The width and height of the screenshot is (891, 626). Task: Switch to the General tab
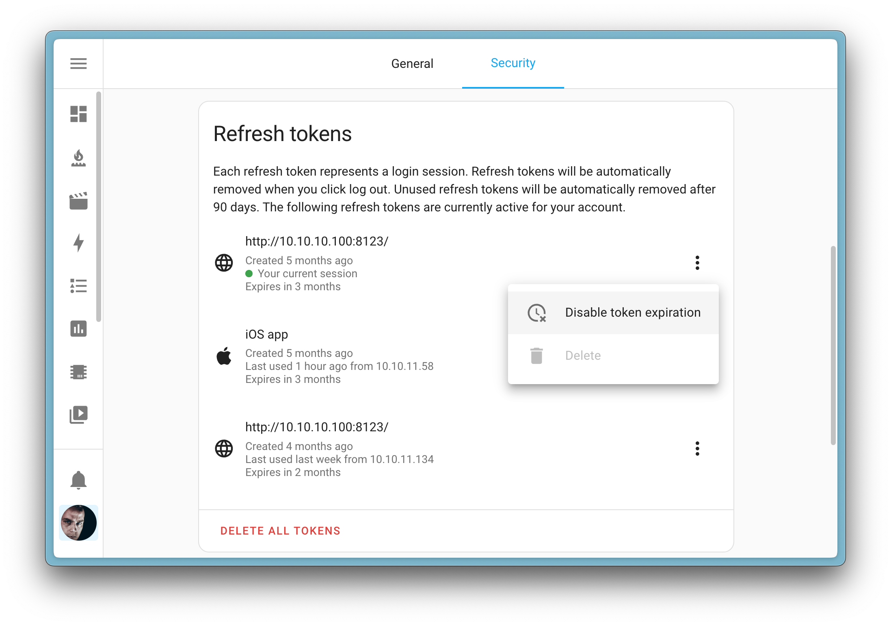412,63
